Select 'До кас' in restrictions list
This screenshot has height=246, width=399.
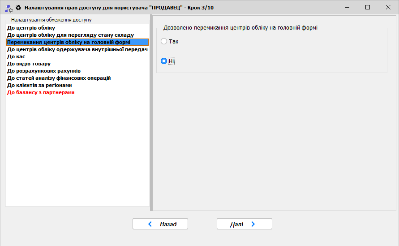coord(16,56)
